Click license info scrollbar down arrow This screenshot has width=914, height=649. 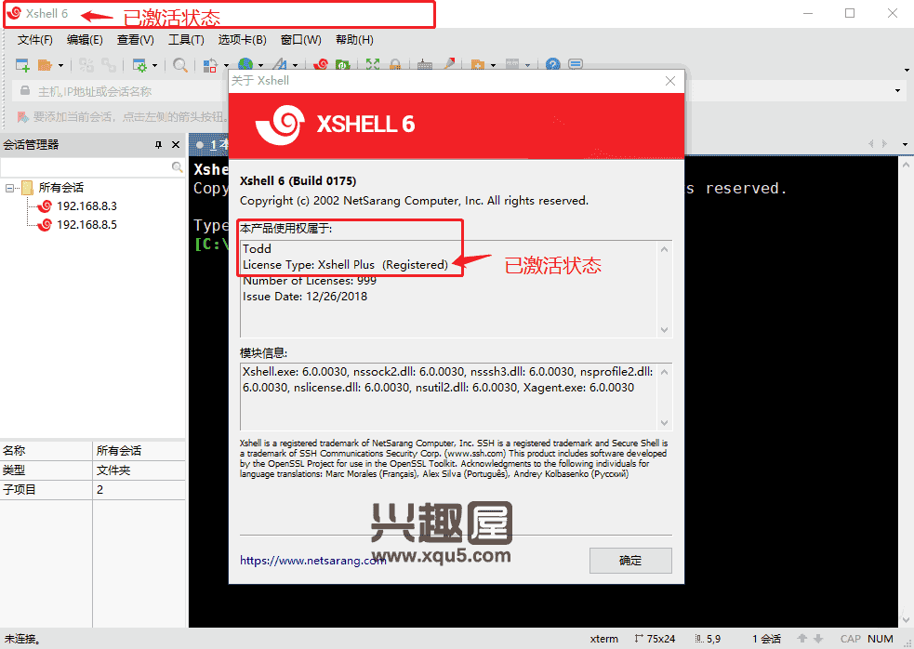(664, 329)
